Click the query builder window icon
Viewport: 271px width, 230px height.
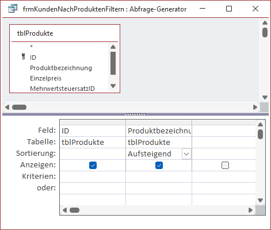[x=13, y=9]
